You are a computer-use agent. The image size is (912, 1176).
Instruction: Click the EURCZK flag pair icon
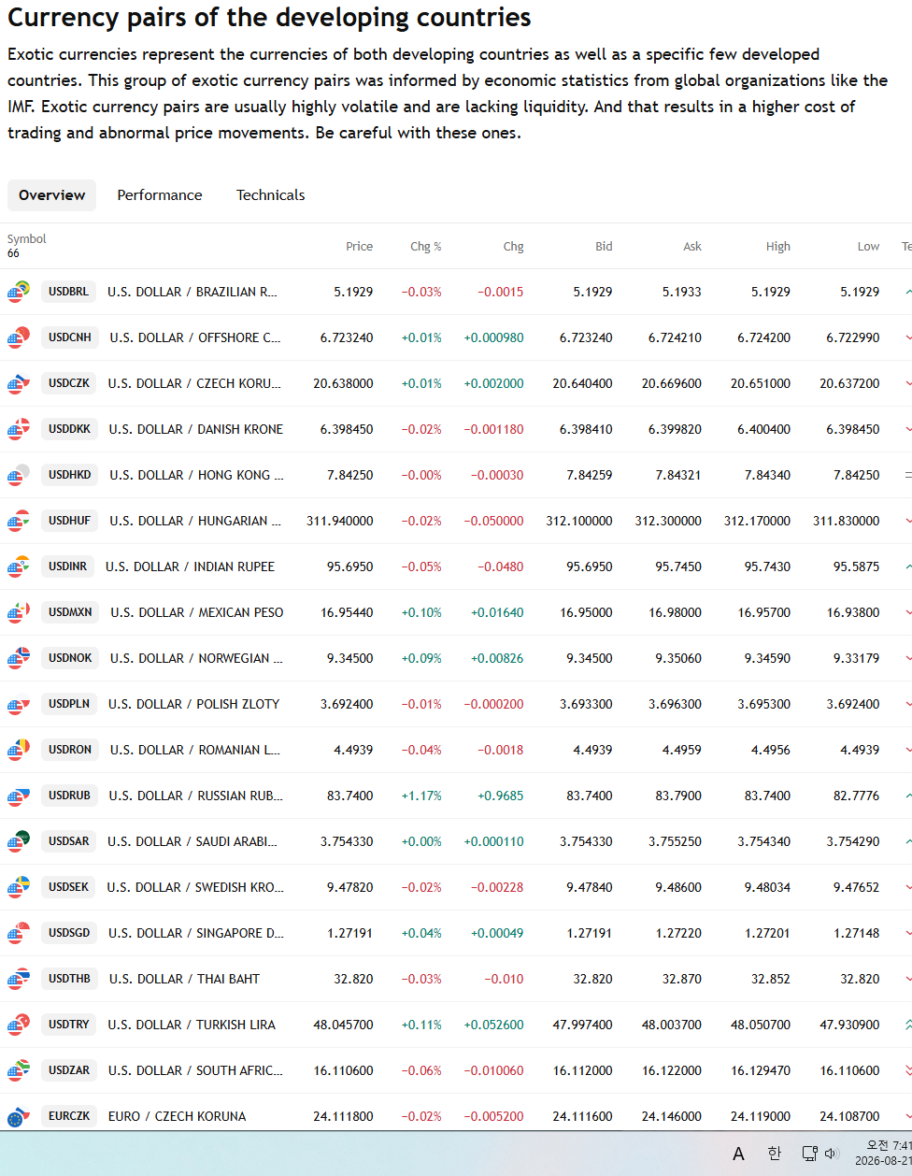[19, 1116]
